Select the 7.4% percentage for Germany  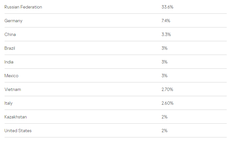[166, 21]
